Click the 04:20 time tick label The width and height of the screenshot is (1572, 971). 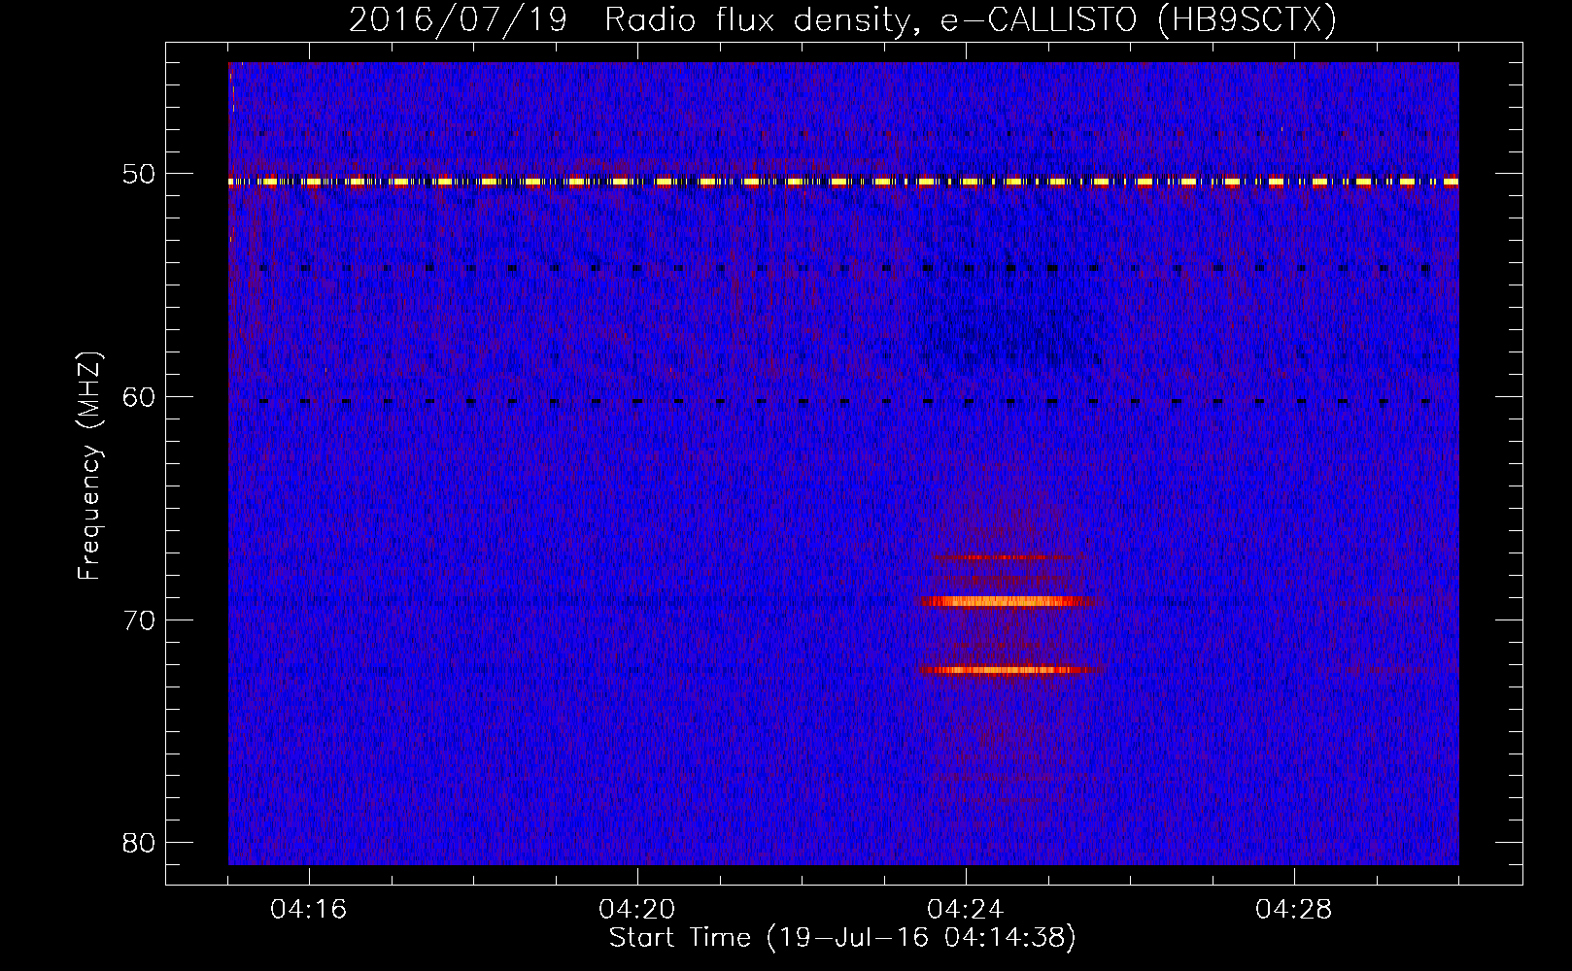[636, 910]
